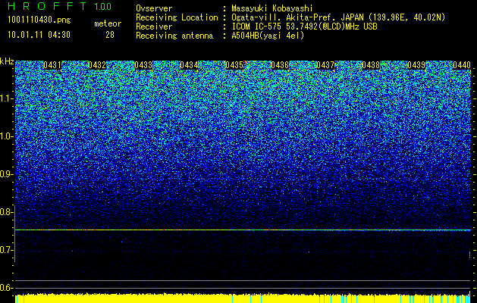Click the 0438 time marker
The height and width of the screenshot is (303, 477).
click(371, 65)
